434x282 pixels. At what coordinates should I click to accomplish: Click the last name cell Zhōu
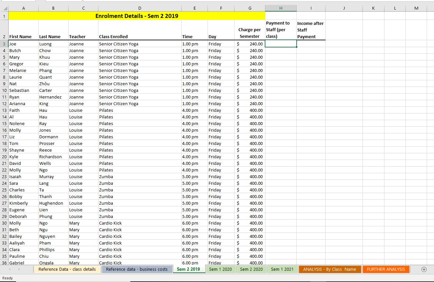click(53, 84)
